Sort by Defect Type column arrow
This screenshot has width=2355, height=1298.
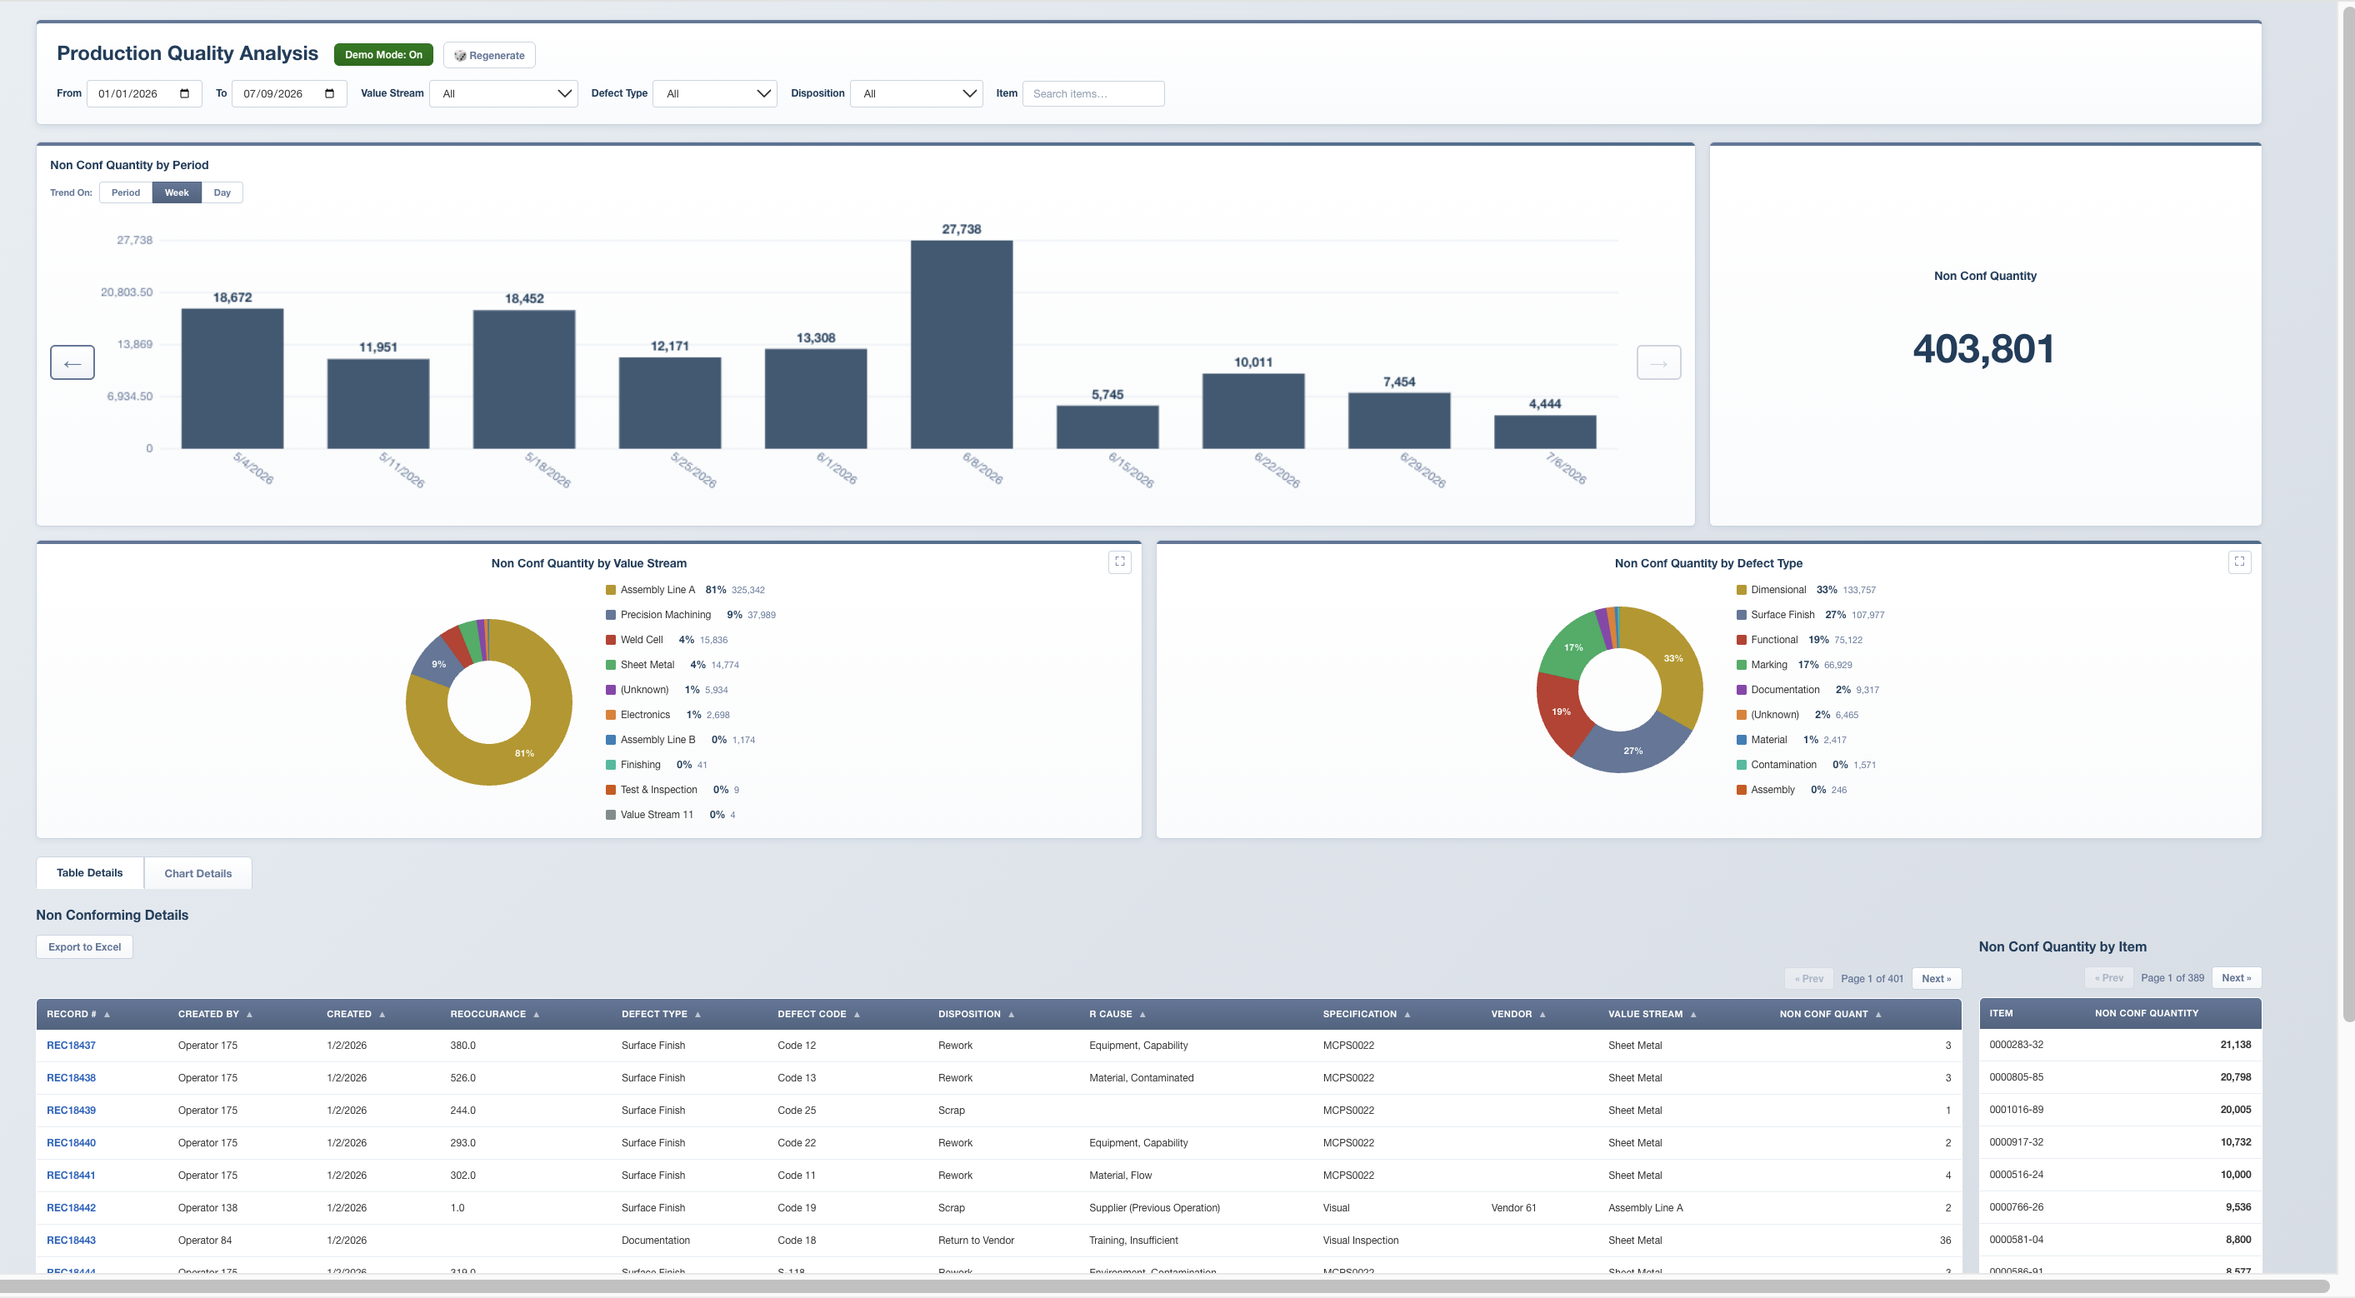[x=697, y=1014]
